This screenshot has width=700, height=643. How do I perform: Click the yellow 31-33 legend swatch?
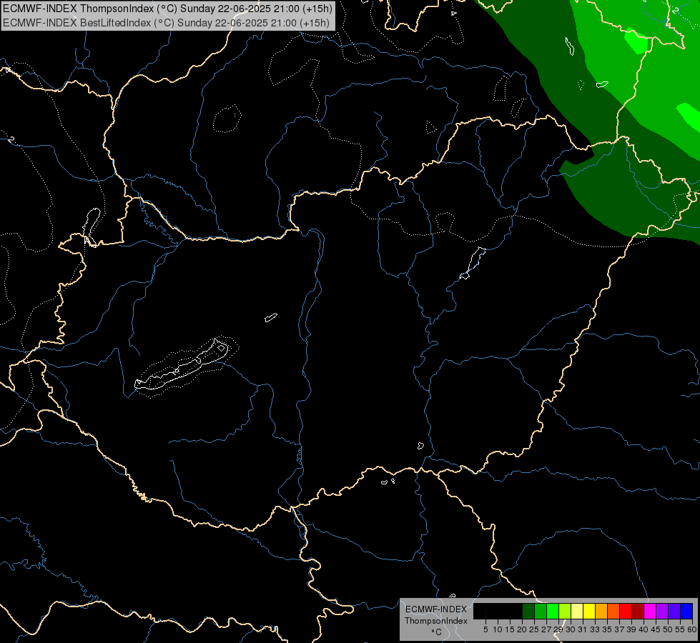click(589, 612)
